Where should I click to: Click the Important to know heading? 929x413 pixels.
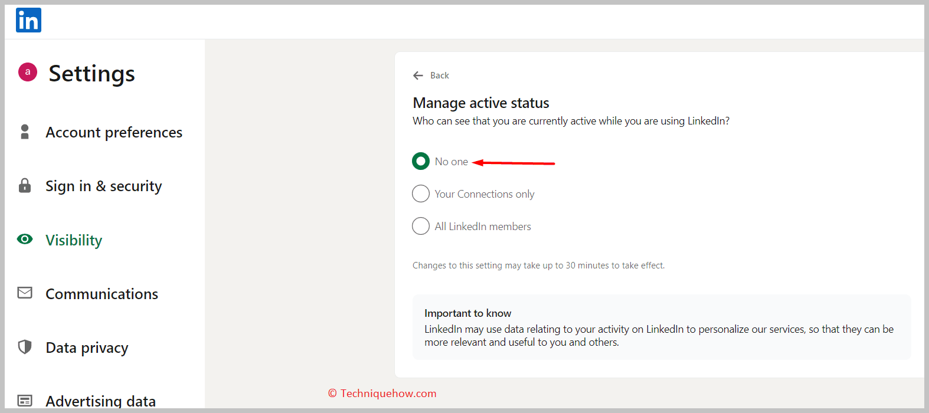click(x=468, y=313)
